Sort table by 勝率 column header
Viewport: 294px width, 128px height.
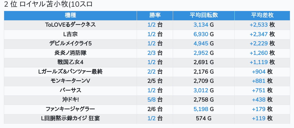155,15
